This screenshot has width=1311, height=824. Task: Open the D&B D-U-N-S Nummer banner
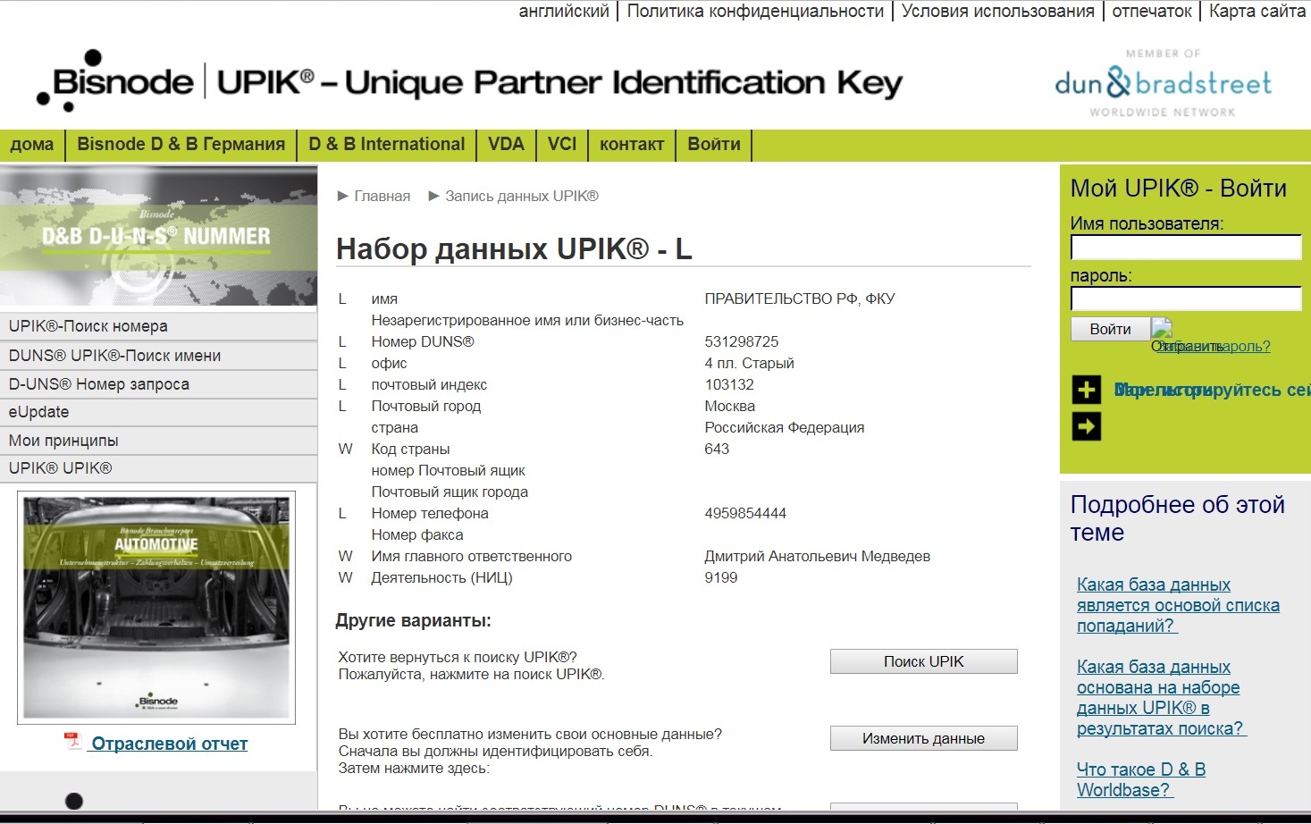[158, 236]
